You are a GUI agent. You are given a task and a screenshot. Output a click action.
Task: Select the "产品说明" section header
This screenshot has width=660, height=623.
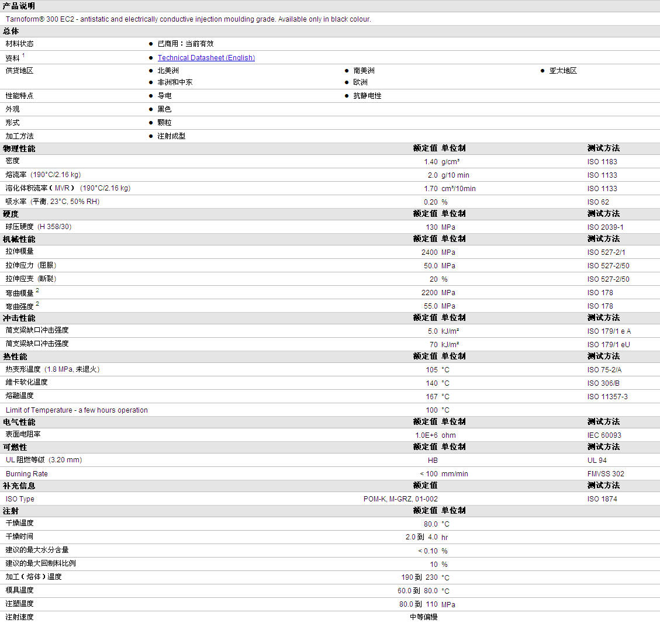pyautogui.click(x=19, y=6)
